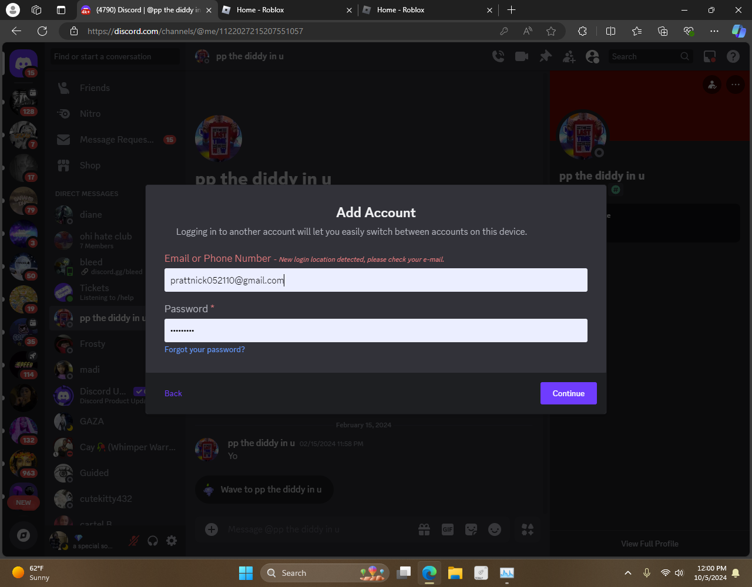Open Shop in the Discord sidebar
The width and height of the screenshot is (752, 587).
point(115,166)
